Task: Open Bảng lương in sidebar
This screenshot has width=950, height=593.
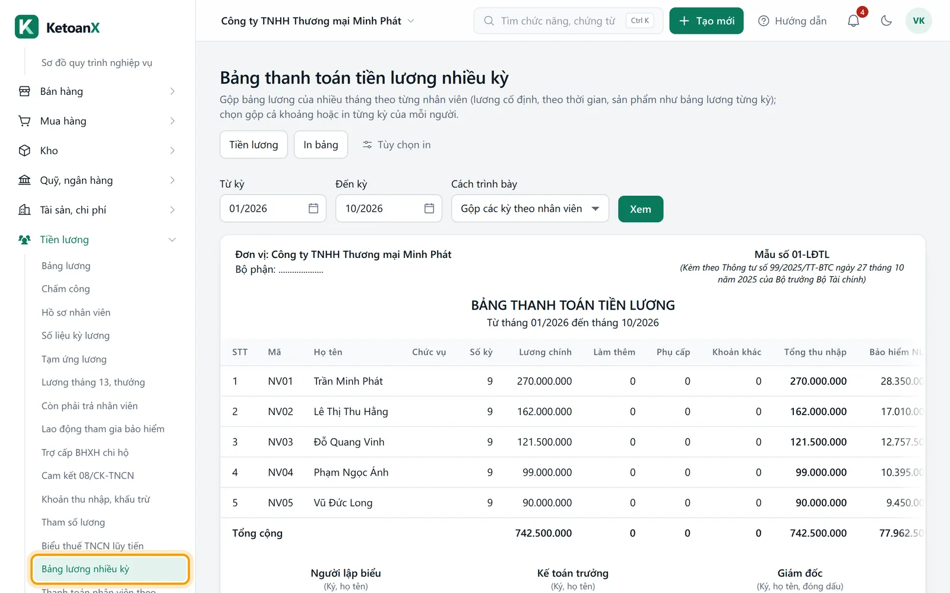Action: 66,266
